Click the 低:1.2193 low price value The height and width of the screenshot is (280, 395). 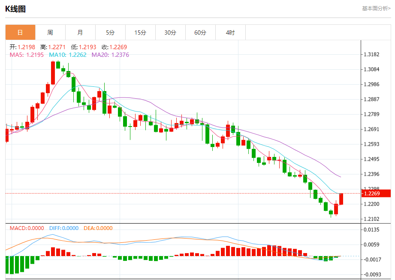pos(84,47)
